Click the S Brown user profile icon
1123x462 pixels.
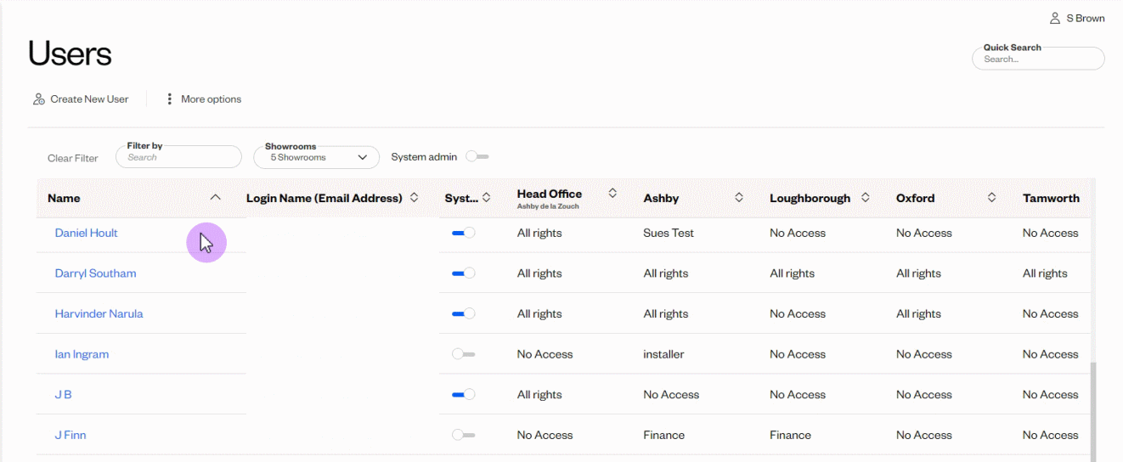click(x=1054, y=18)
